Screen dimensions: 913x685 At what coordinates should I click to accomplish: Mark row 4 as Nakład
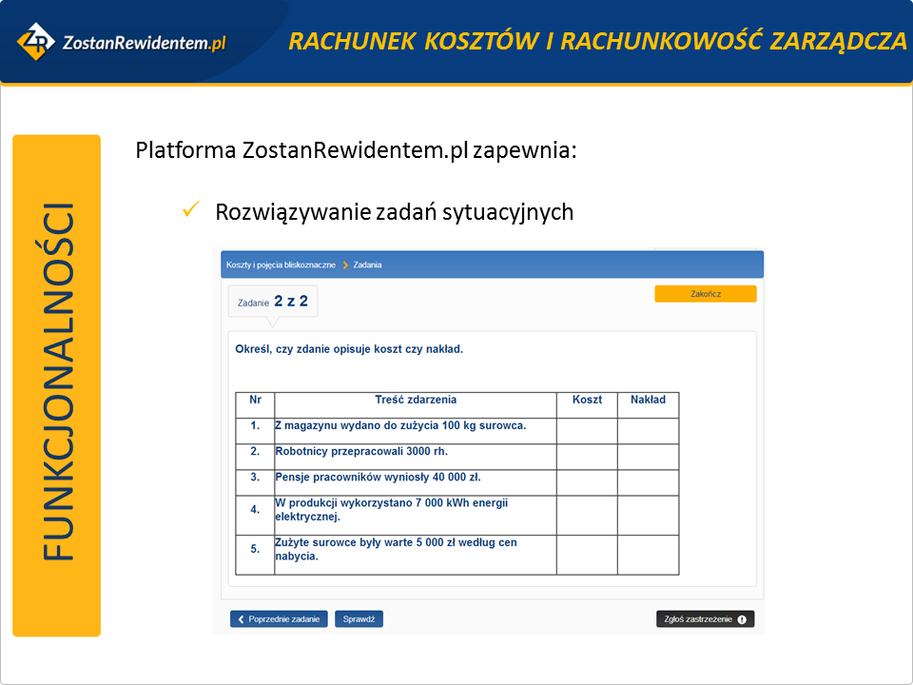(648, 515)
